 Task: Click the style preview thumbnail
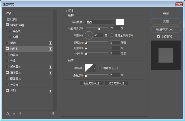(166, 55)
